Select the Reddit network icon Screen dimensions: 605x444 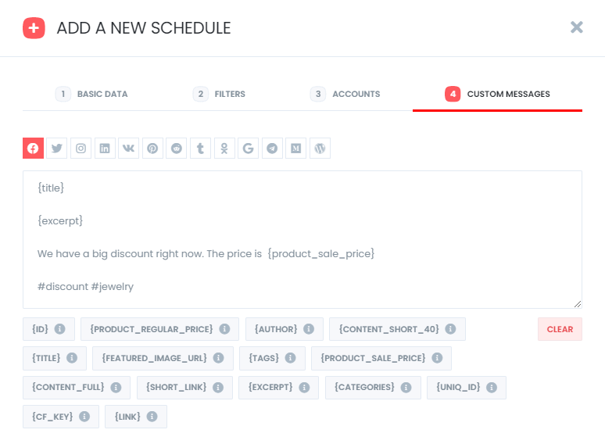177,148
